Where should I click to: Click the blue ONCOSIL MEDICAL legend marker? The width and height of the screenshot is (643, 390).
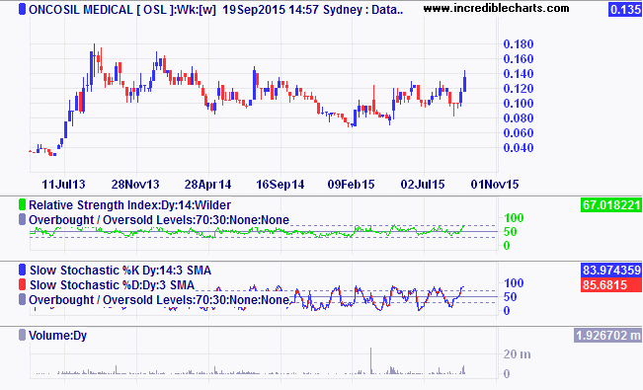(x=22, y=10)
